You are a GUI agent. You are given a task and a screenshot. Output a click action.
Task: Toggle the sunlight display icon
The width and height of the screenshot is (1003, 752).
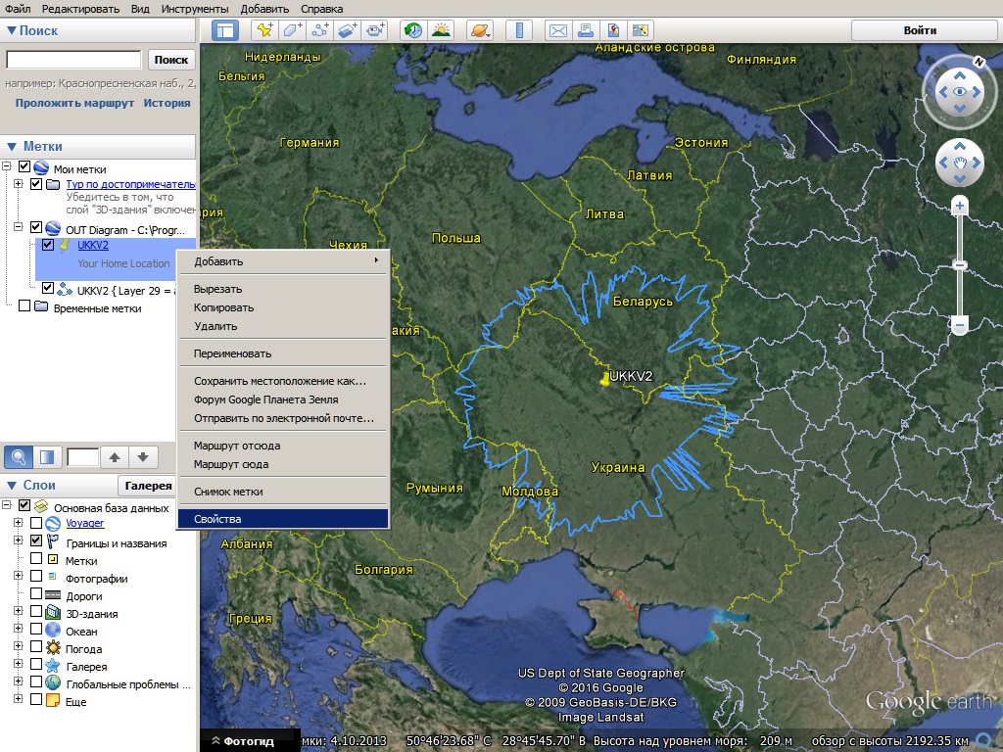(442, 30)
